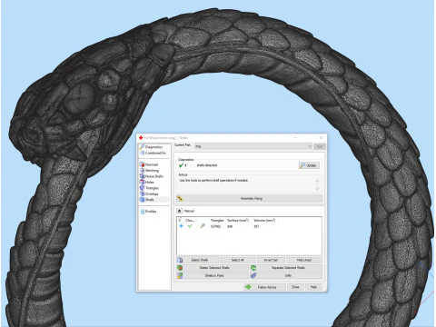Open Profiles in the sidebar
436x327 pixels.
pyautogui.click(x=151, y=212)
